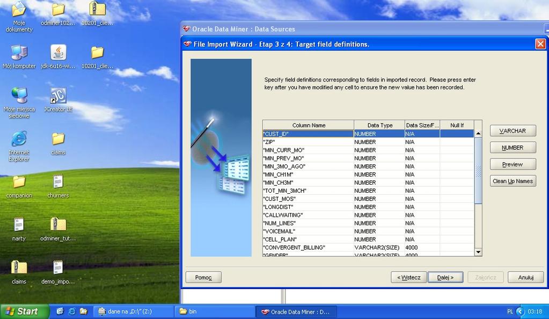Expand hidden tray icons arrow
The image size is (549, 319).
tap(521, 312)
